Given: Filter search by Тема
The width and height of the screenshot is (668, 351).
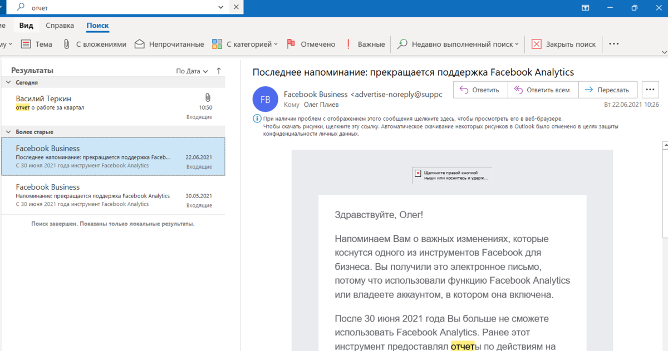Looking at the screenshot, I should pyautogui.click(x=37, y=44).
